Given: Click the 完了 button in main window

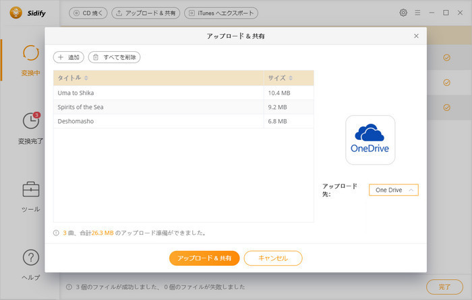Looking at the screenshot, I should (x=444, y=287).
